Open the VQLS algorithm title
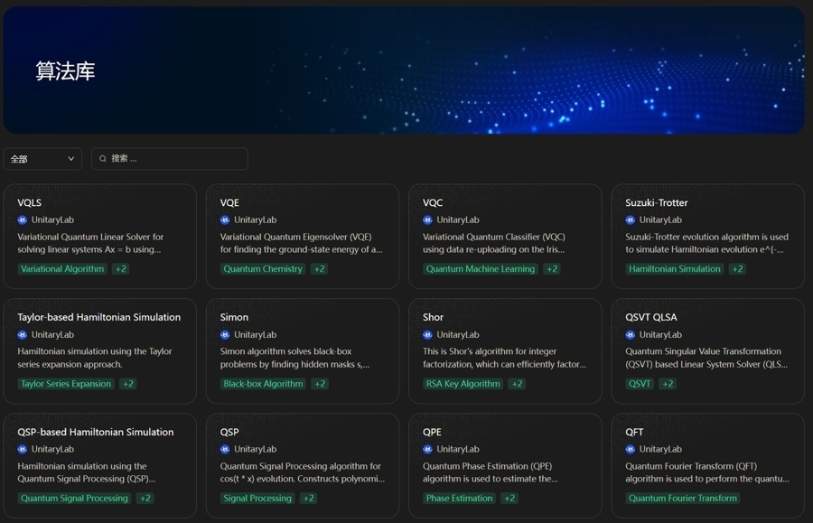The height and width of the screenshot is (523, 813). tap(30, 202)
